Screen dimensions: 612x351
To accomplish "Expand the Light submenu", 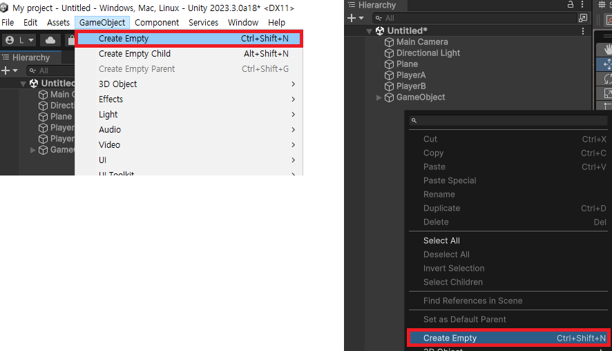I will pyautogui.click(x=189, y=115).
